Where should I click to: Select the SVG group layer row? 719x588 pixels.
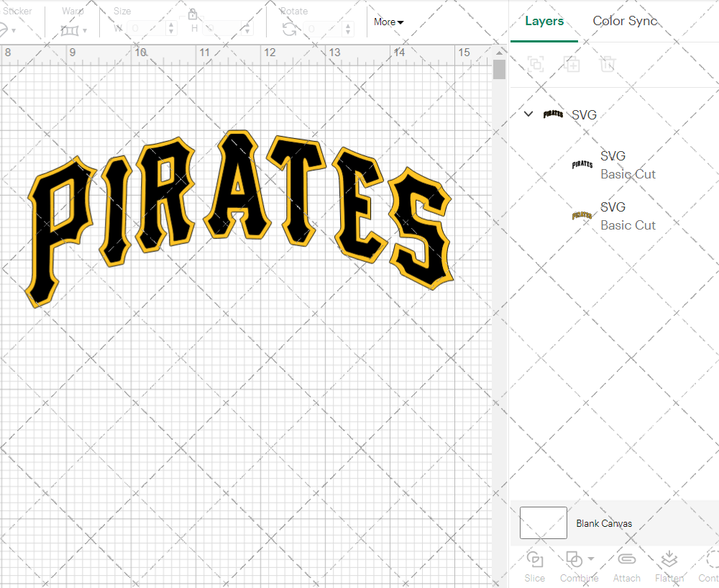pyautogui.click(x=615, y=114)
